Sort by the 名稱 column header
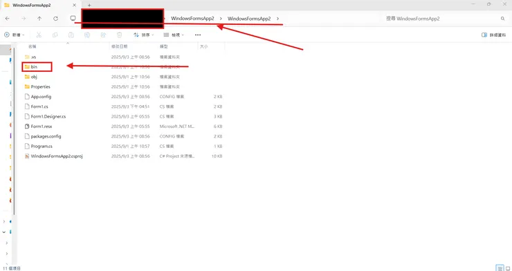 (x=32, y=46)
